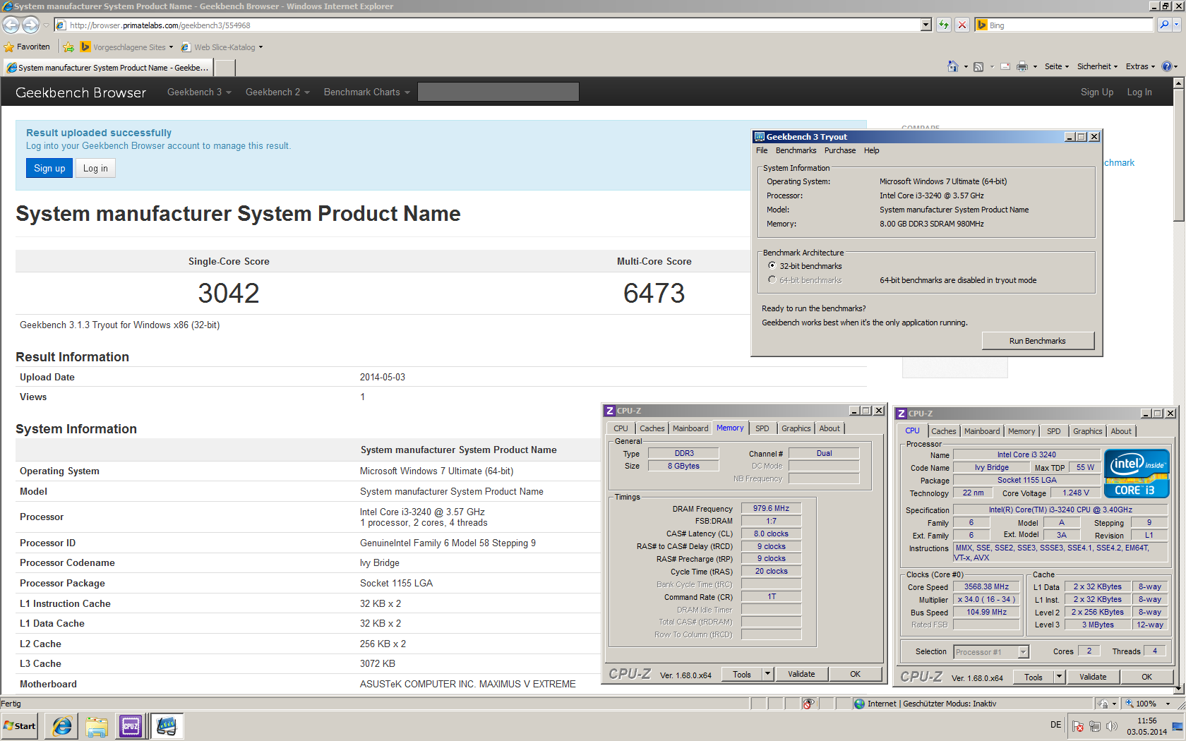Open the Benchmarks menu in Geekbench
1186x741 pixels.
pos(796,150)
